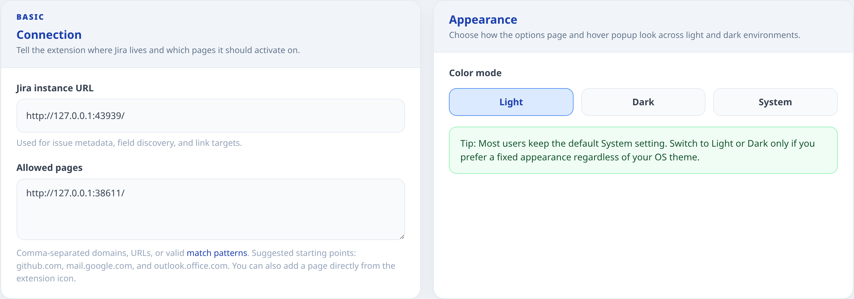This screenshot has height=299, width=854.
Task: Open the match patterns link
Action: (x=217, y=252)
